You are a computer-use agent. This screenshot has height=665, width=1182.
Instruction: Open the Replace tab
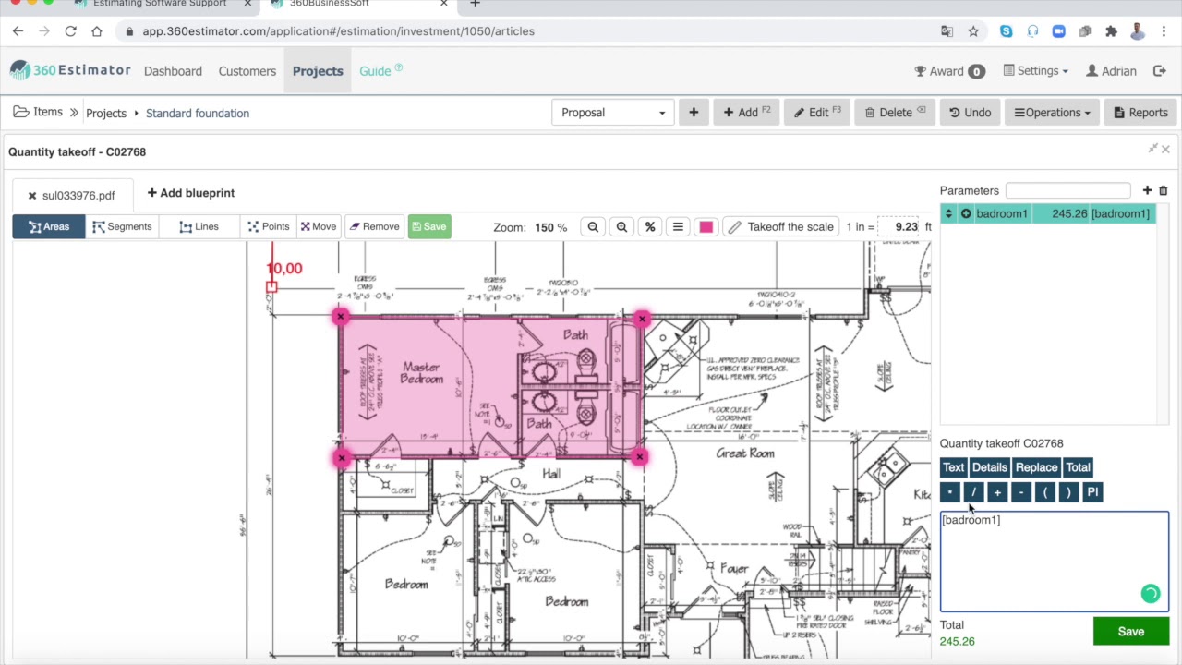1036,467
